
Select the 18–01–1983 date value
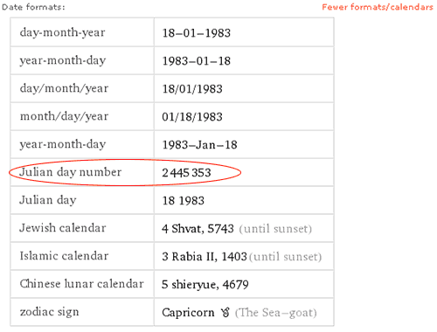point(197,33)
